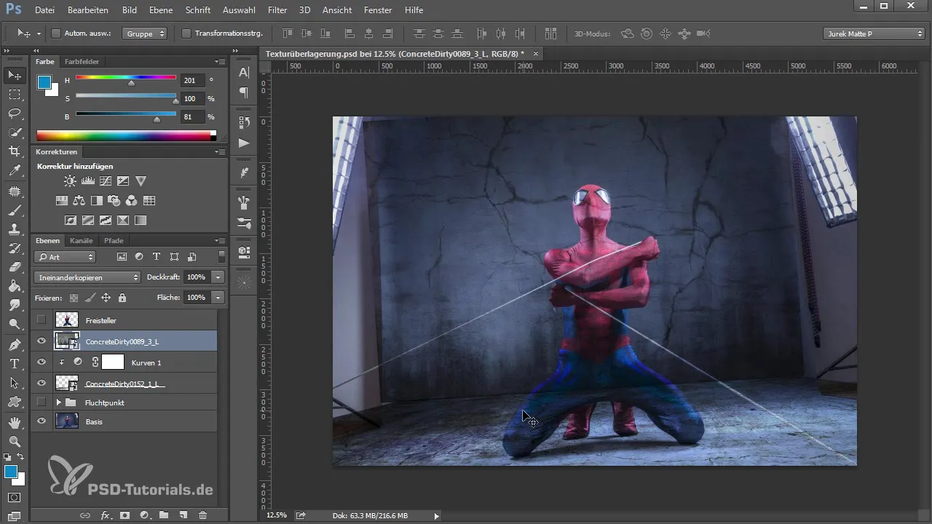
Task: Show the Freisteller layer
Action: 42,319
